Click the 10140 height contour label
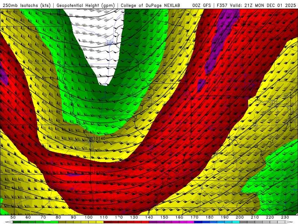This screenshot has height=224, width=298. point(99,138)
